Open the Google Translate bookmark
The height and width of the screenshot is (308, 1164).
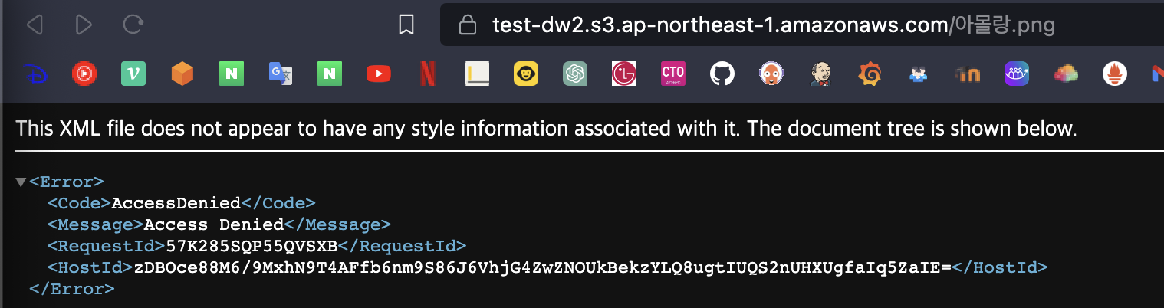click(x=281, y=74)
